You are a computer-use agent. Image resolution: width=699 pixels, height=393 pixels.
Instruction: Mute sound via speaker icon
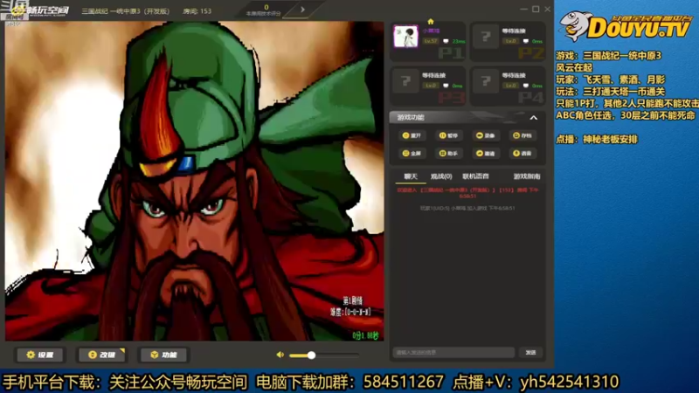(280, 355)
